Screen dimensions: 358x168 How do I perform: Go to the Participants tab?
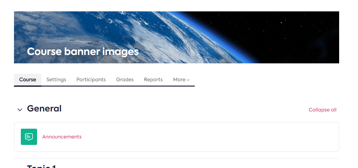91,80
